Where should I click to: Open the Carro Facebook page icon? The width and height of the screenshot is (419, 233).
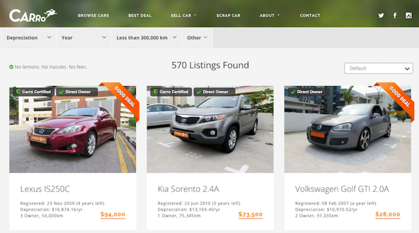click(395, 16)
